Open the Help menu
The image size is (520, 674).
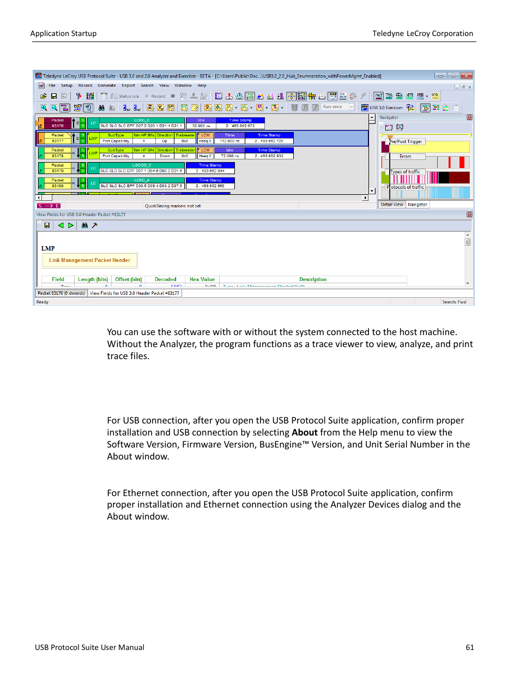(x=202, y=86)
